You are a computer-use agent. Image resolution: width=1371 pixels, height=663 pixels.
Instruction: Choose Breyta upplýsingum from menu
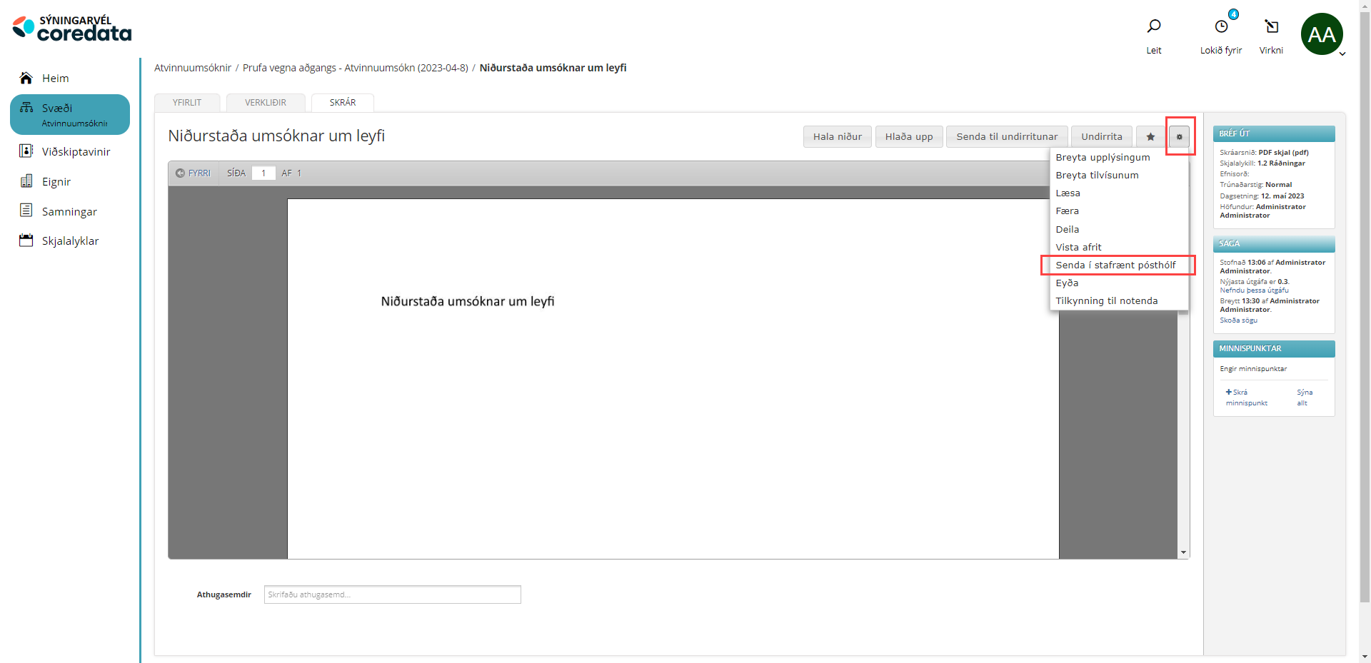1103,158
